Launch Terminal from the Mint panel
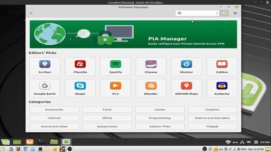 [x=41, y=142]
